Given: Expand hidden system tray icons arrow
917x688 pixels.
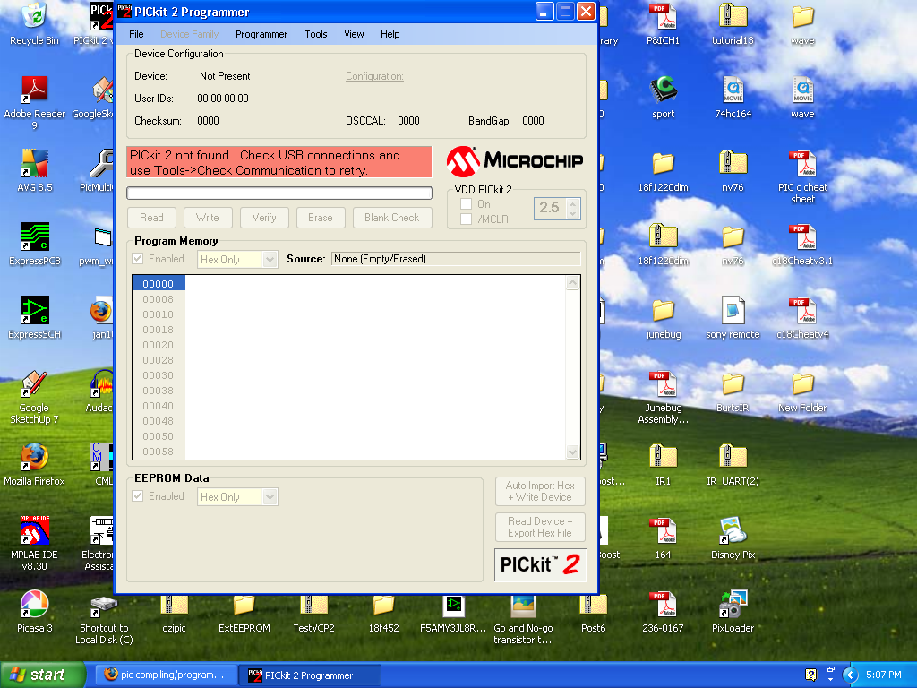Looking at the screenshot, I should (849, 675).
